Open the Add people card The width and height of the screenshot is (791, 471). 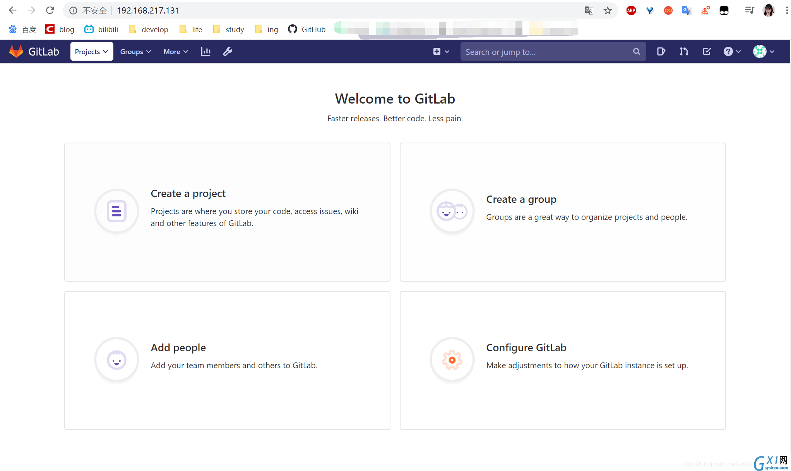[227, 360]
